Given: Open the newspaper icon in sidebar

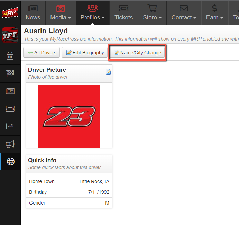Looking at the screenshot, I should (x=10, y=91).
